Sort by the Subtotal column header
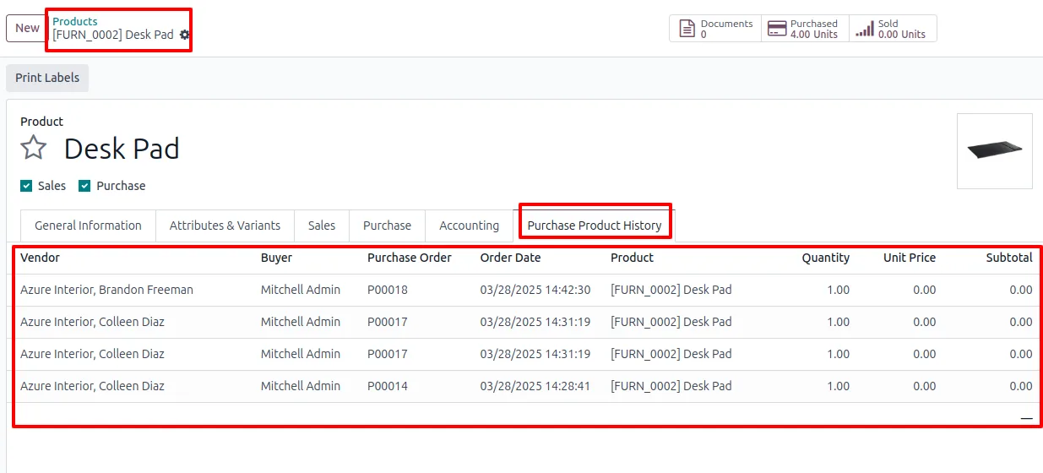The image size is (1043, 473). click(1009, 258)
